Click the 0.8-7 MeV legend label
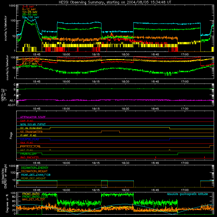The width and height of the screenshot is (217, 217). point(30,64)
